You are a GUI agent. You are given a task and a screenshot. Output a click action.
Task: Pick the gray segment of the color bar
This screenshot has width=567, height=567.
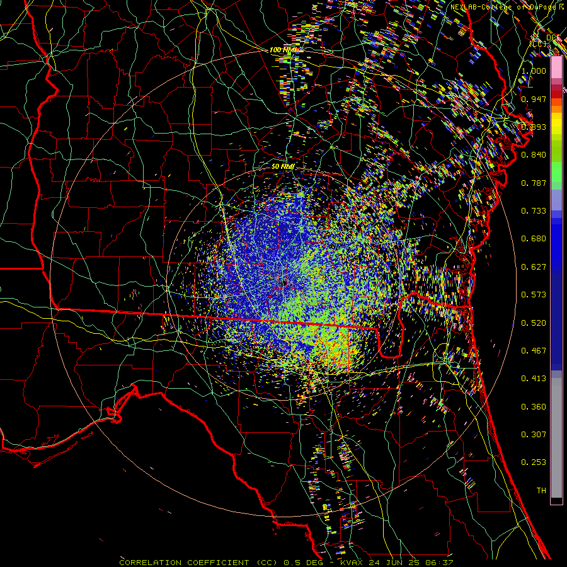(x=556, y=438)
